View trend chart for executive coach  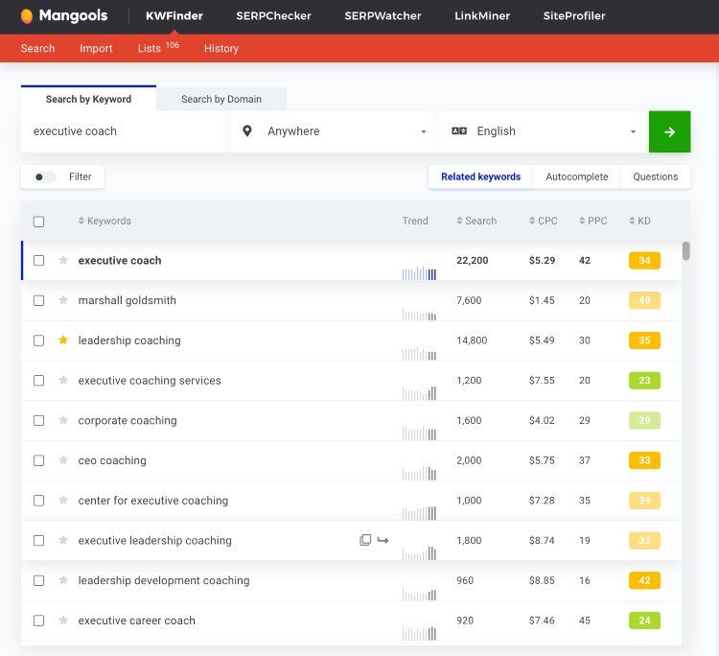coord(419,273)
